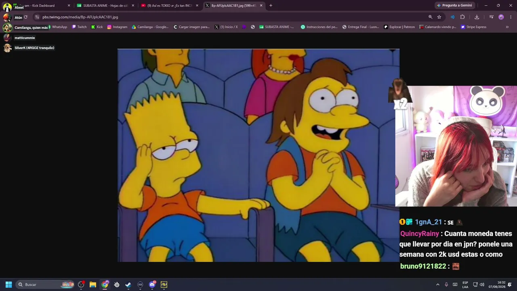Open the white gear-shaped app on taskbar
517x291 pixels.
pos(117,285)
